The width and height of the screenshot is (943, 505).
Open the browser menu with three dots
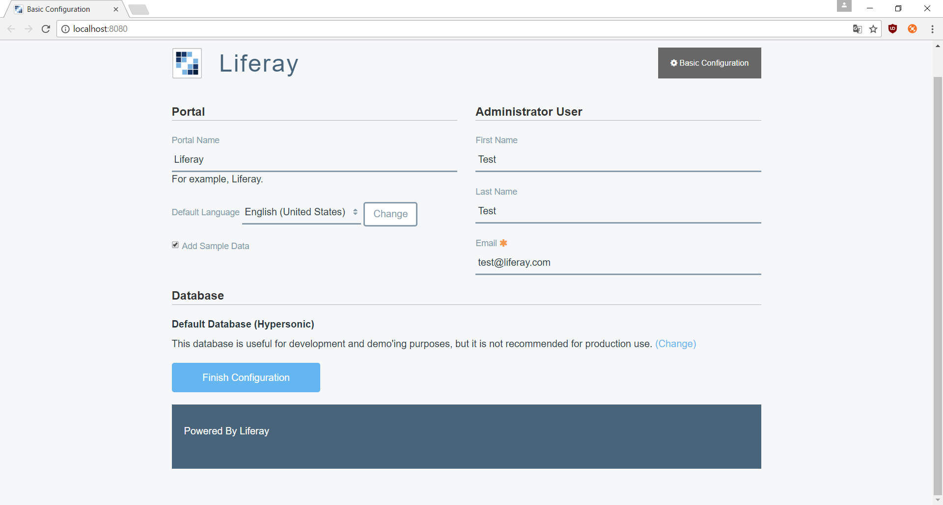(x=933, y=29)
